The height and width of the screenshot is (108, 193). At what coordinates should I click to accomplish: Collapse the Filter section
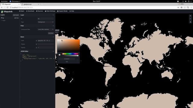click(x=53, y=26)
